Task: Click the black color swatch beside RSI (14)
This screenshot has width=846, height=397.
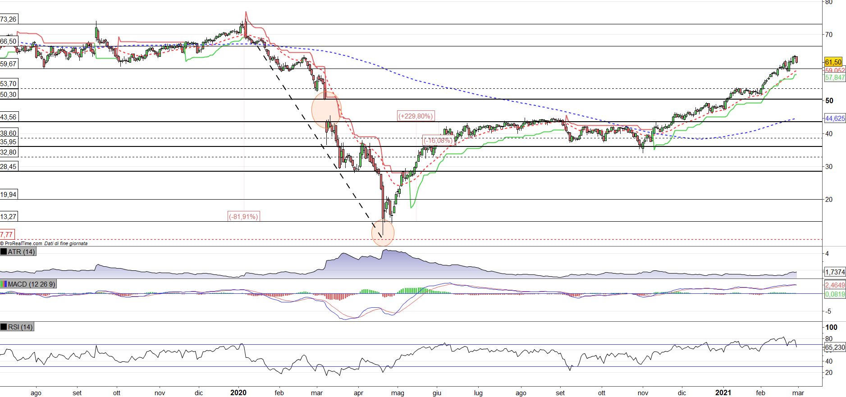Action: [x=4, y=327]
